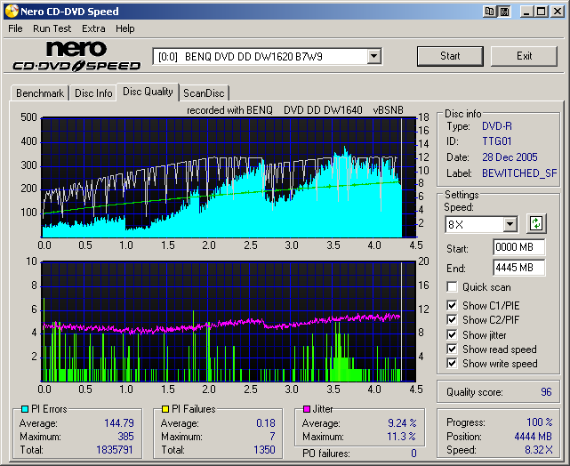This screenshot has width=570, height=466.
Task: Maximize the Nero CD-DVD Speed window
Action: 541,12
